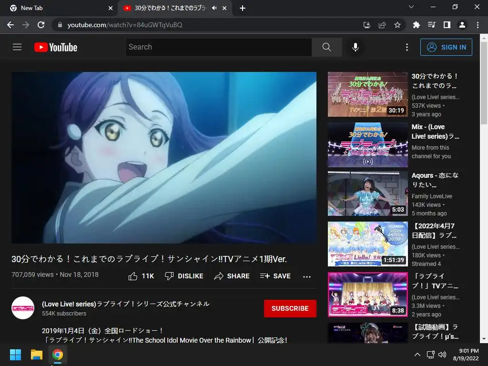
Task: Dislike the video
Action: coord(184,276)
